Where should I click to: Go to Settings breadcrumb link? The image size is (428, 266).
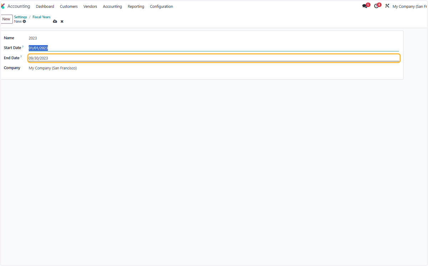20,17
